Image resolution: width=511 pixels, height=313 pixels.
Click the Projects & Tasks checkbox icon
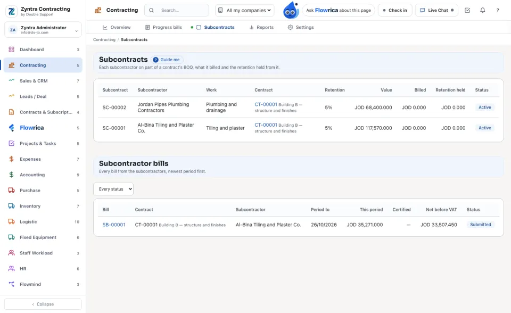tap(11, 144)
